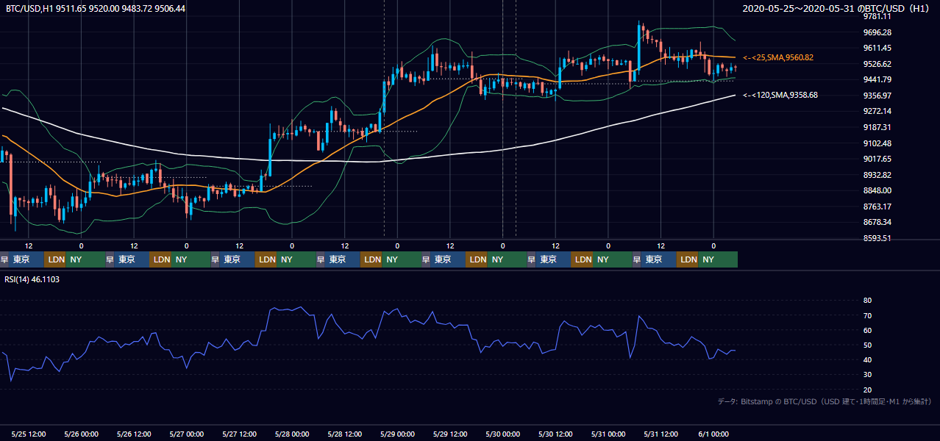The height and width of the screenshot is (441, 940).
Task: Click price axis label 9187.31
Action: pyautogui.click(x=877, y=127)
